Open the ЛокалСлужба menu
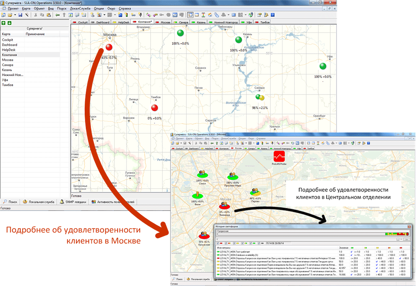 pos(79,8)
